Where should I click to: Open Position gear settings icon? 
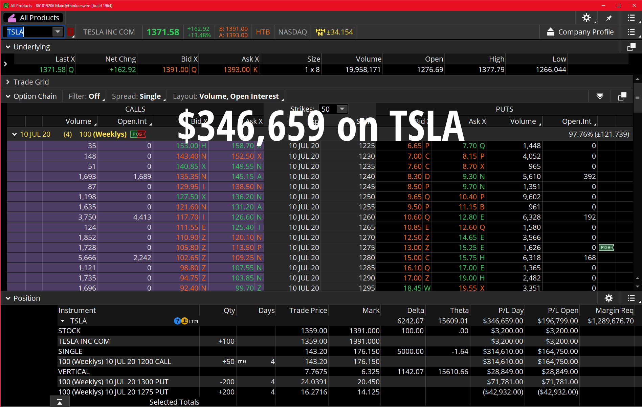609,298
